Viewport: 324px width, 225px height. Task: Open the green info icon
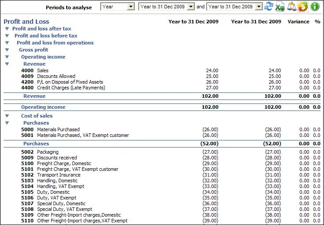pyautogui.click(x=315, y=7)
